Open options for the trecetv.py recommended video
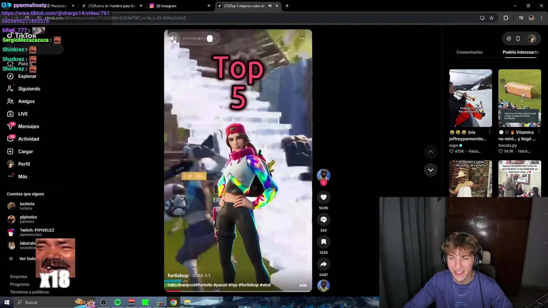Viewport: 548px width, 308px height. [539, 132]
